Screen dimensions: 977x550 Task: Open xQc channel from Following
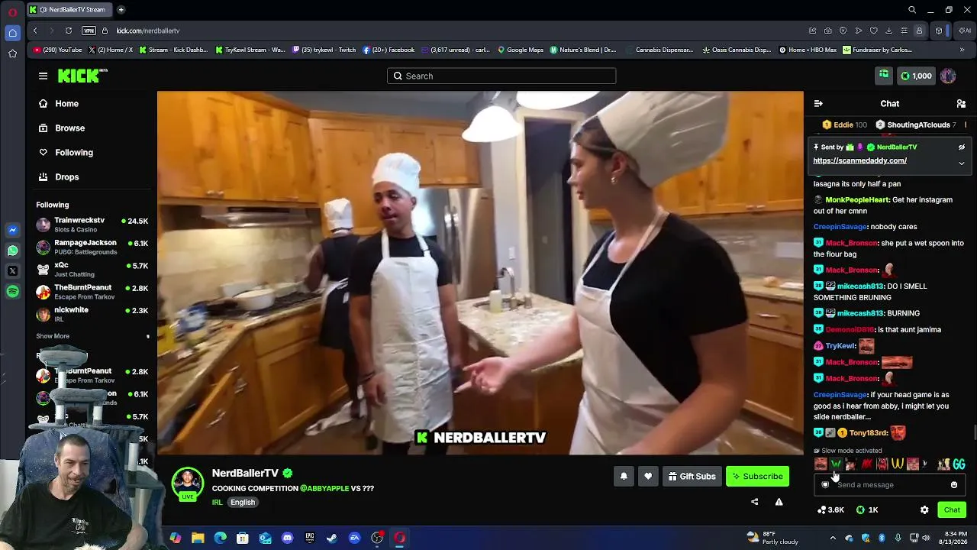[x=92, y=269]
